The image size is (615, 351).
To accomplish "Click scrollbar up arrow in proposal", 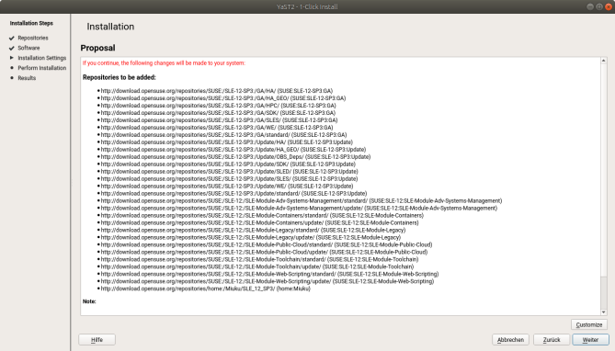I will (604, 61).
